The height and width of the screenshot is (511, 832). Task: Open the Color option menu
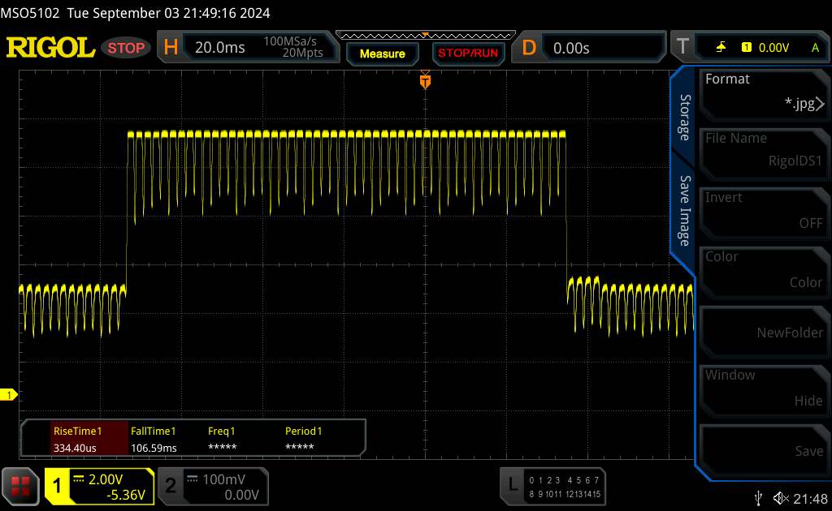pyautogui.click(x=763, y=269)
